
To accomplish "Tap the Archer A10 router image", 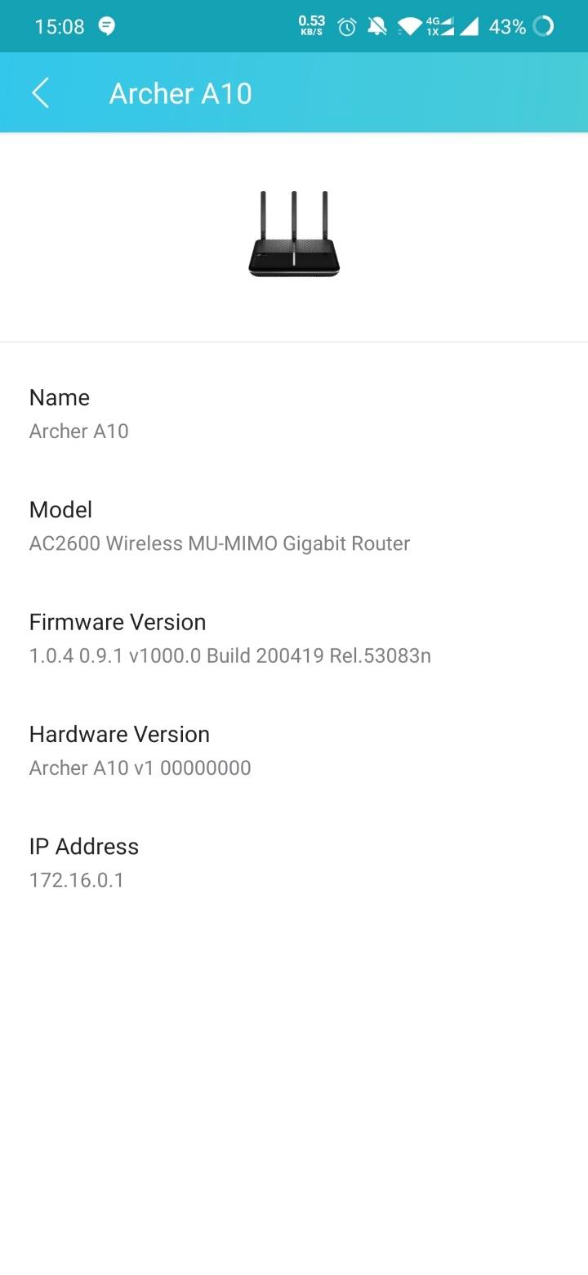I will 294,235.
